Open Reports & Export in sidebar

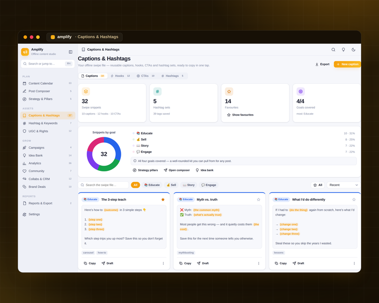click(x=48, y=203)
